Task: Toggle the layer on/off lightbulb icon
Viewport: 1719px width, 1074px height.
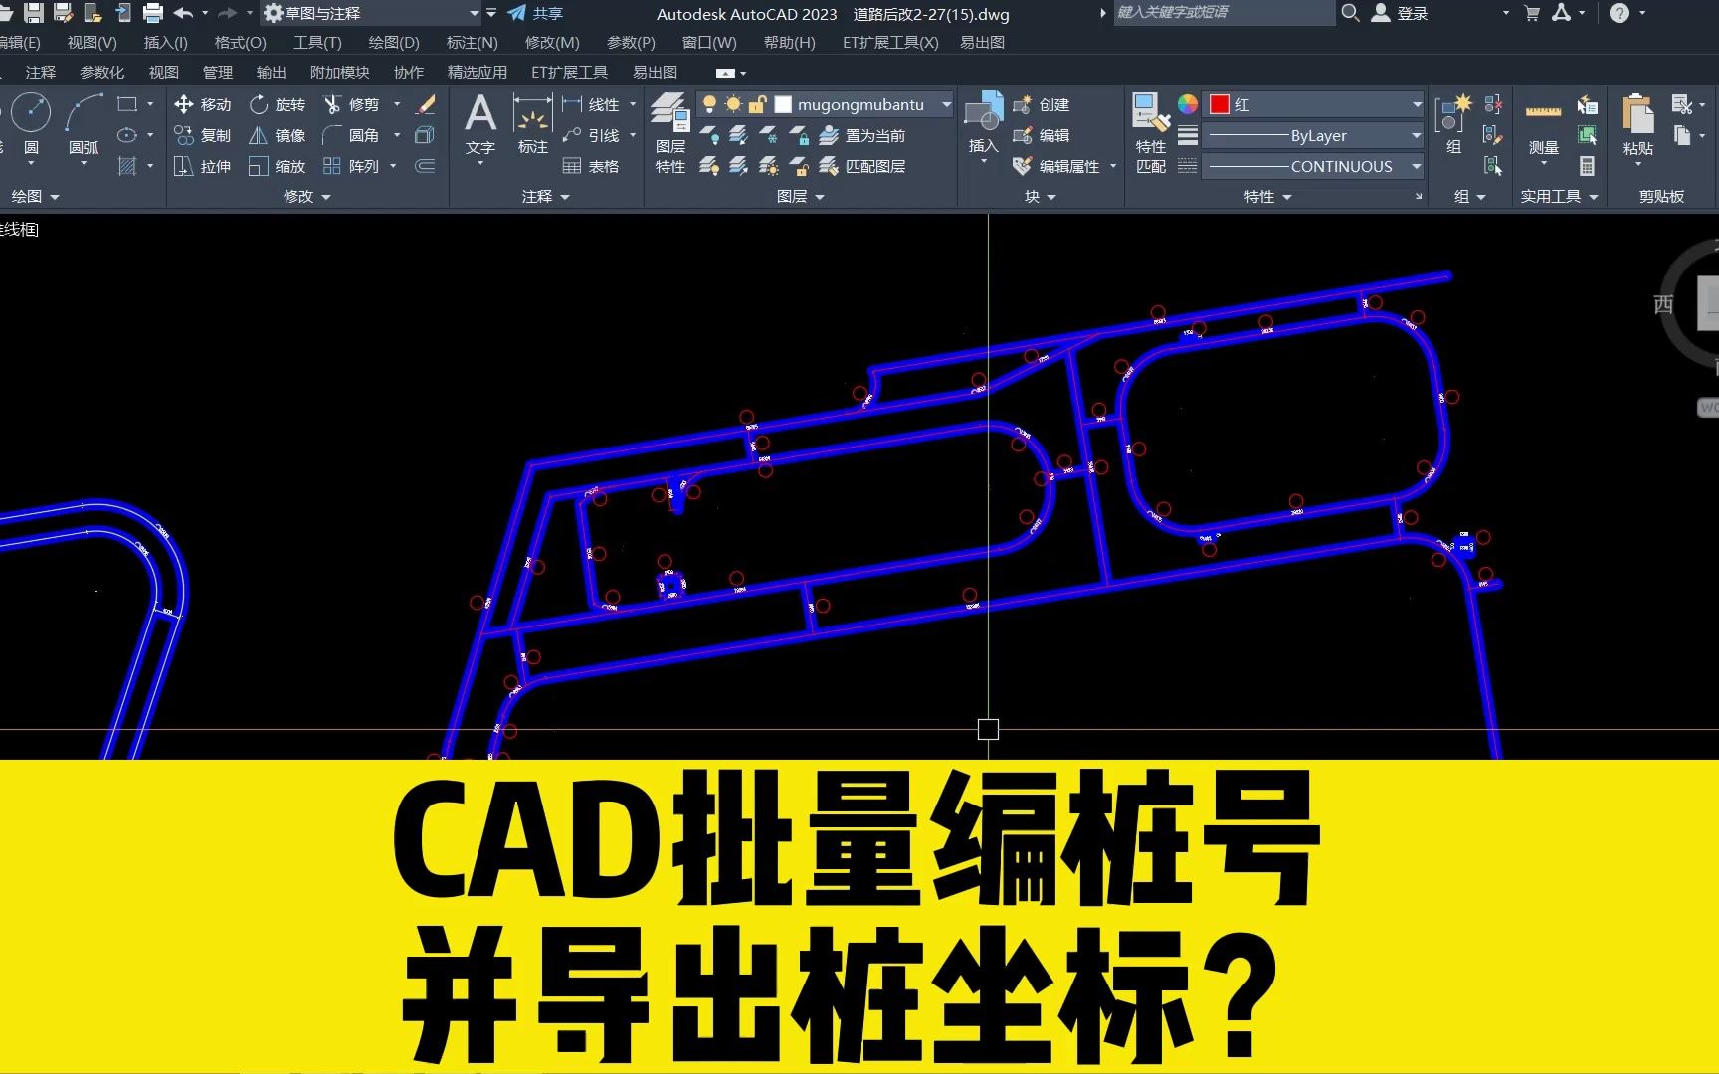Action: (709, 104)
